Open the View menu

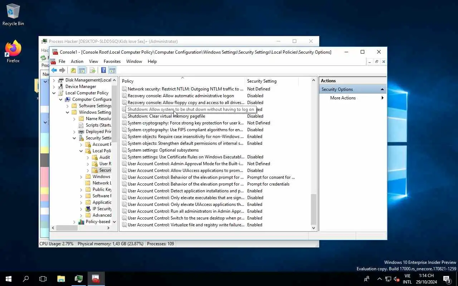[93, 61]
